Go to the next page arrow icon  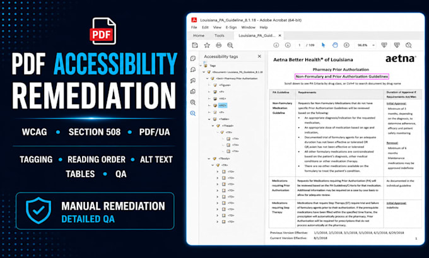[x=288, y=45]
